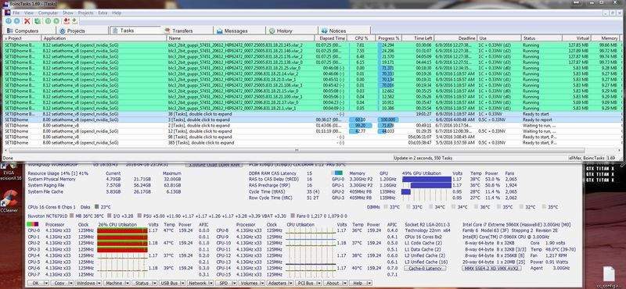Click the horizontal scrollbar in the tasks list

tap(296, 150)
